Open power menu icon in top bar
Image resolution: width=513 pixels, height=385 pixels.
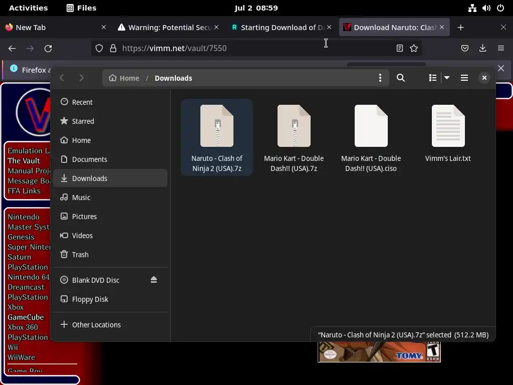pyautogui.click(x=500, y=8)
